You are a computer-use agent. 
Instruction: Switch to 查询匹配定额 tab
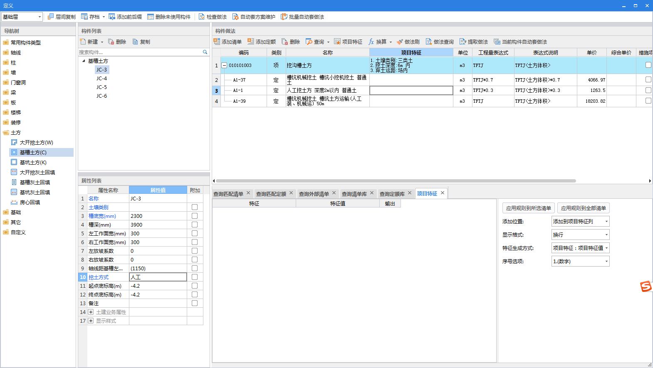point(271,194)
